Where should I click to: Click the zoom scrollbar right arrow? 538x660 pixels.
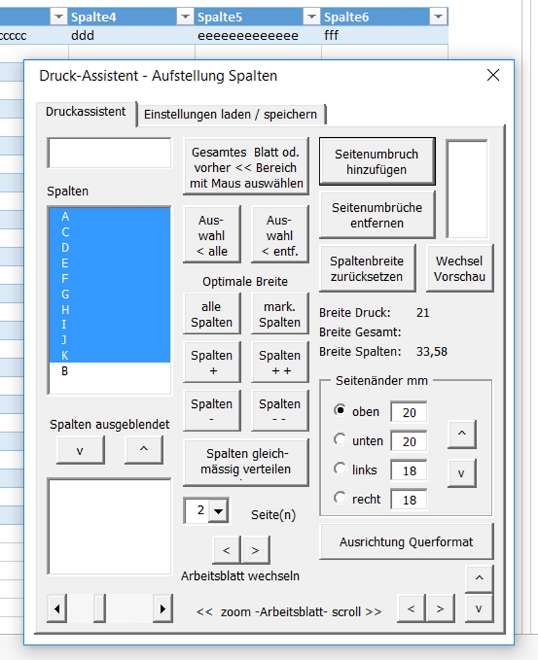tap(162, 610)
